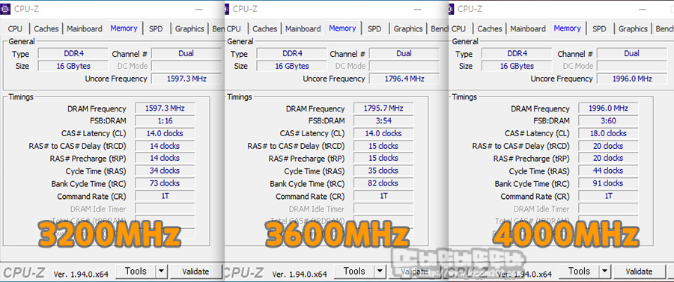Select Memory tab in 1597.3 MHz window
The height and width of the screenshot is (282, 674).
point(124,28)
